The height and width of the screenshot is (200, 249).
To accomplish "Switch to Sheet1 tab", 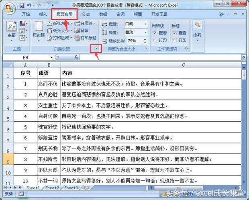I will 33,188.
